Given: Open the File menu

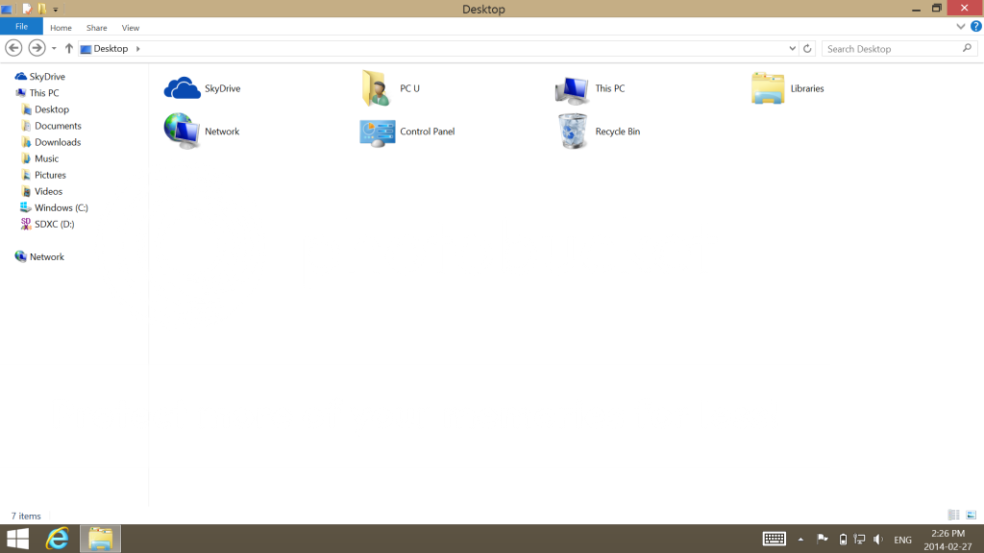Looking at the screenshot, I should point(20,27).
